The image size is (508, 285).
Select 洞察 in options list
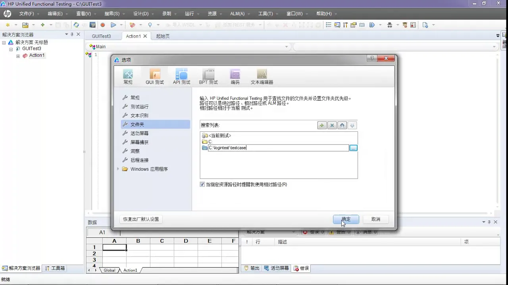135,151
